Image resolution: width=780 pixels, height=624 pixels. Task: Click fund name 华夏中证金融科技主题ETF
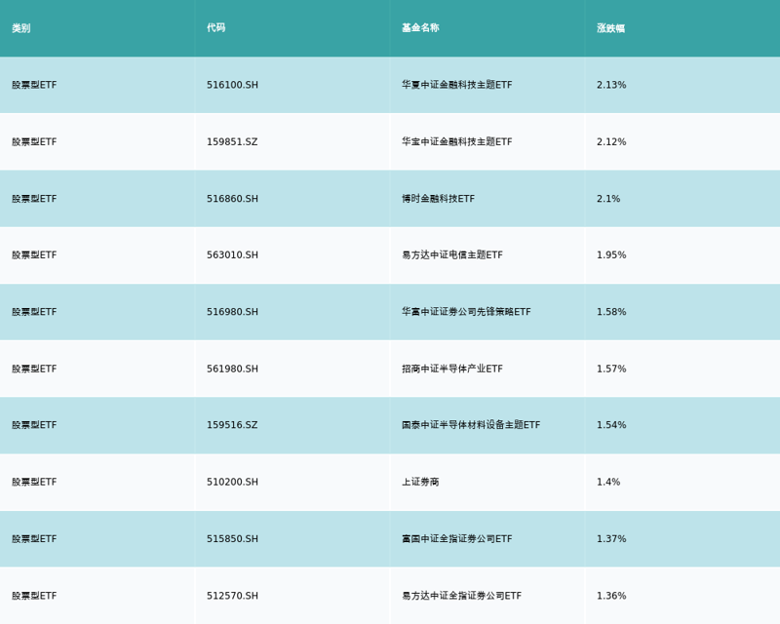(456, 85)
